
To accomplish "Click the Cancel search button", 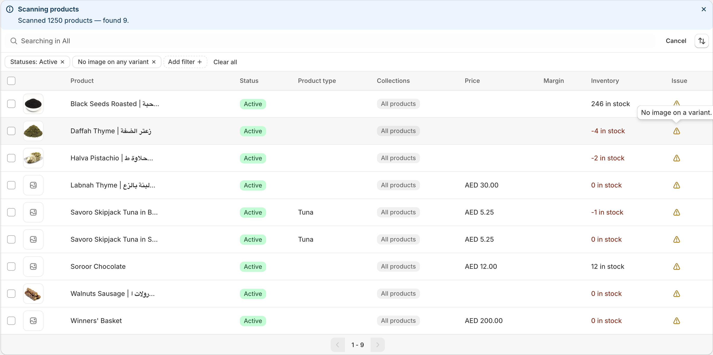I will [x=676, y=41].
